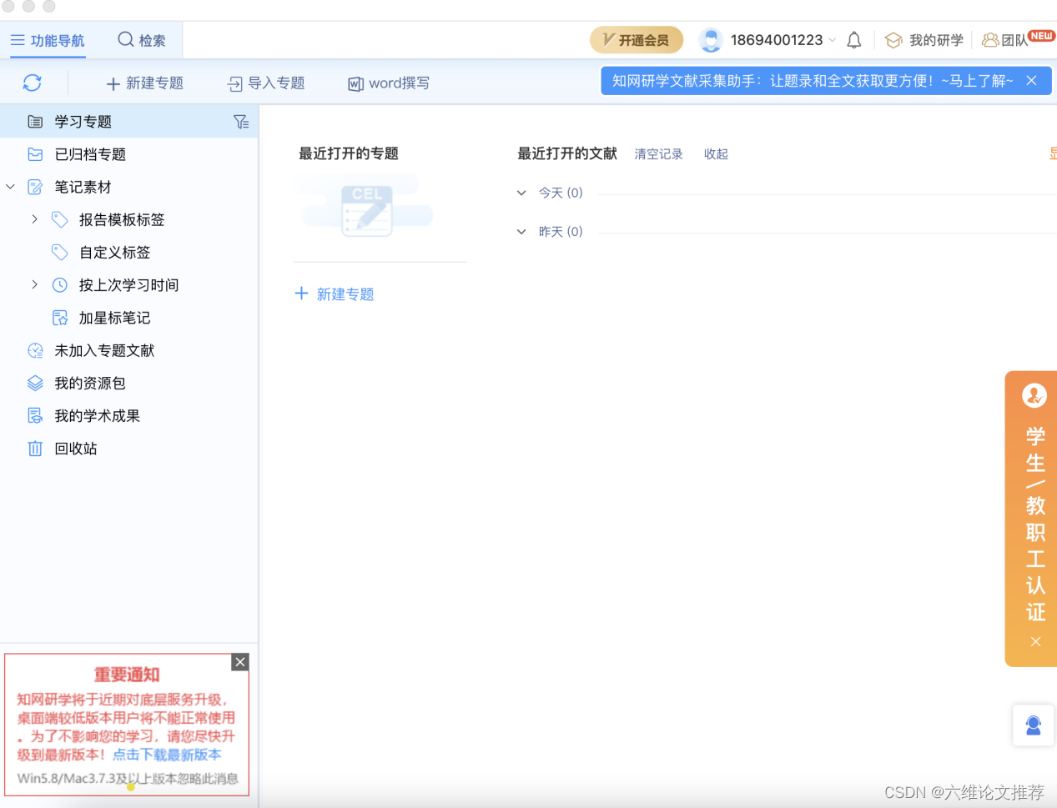This screenshot has height=808, width=1057.
Task: Click the 已归档专题 archive icon
Action: (35, 154)
